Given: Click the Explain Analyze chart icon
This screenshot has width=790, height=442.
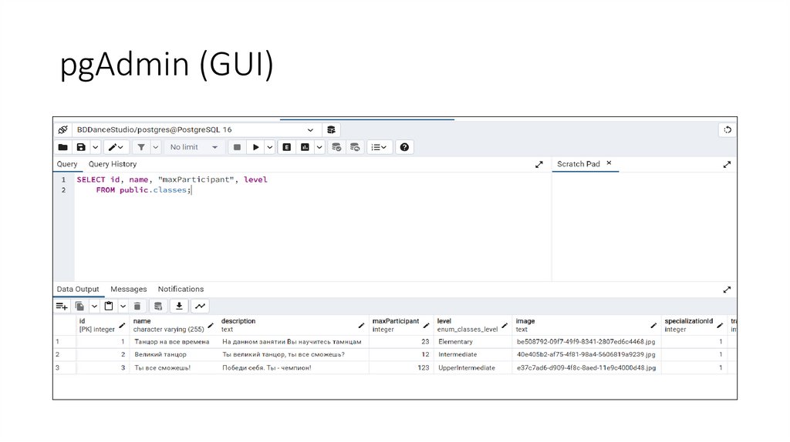Looking at the screenshot, I should [305, 147].
